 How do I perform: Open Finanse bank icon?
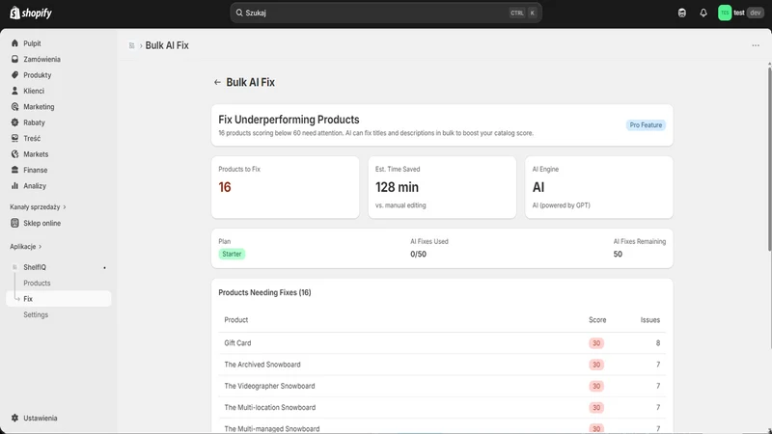[x=14, y=170]
